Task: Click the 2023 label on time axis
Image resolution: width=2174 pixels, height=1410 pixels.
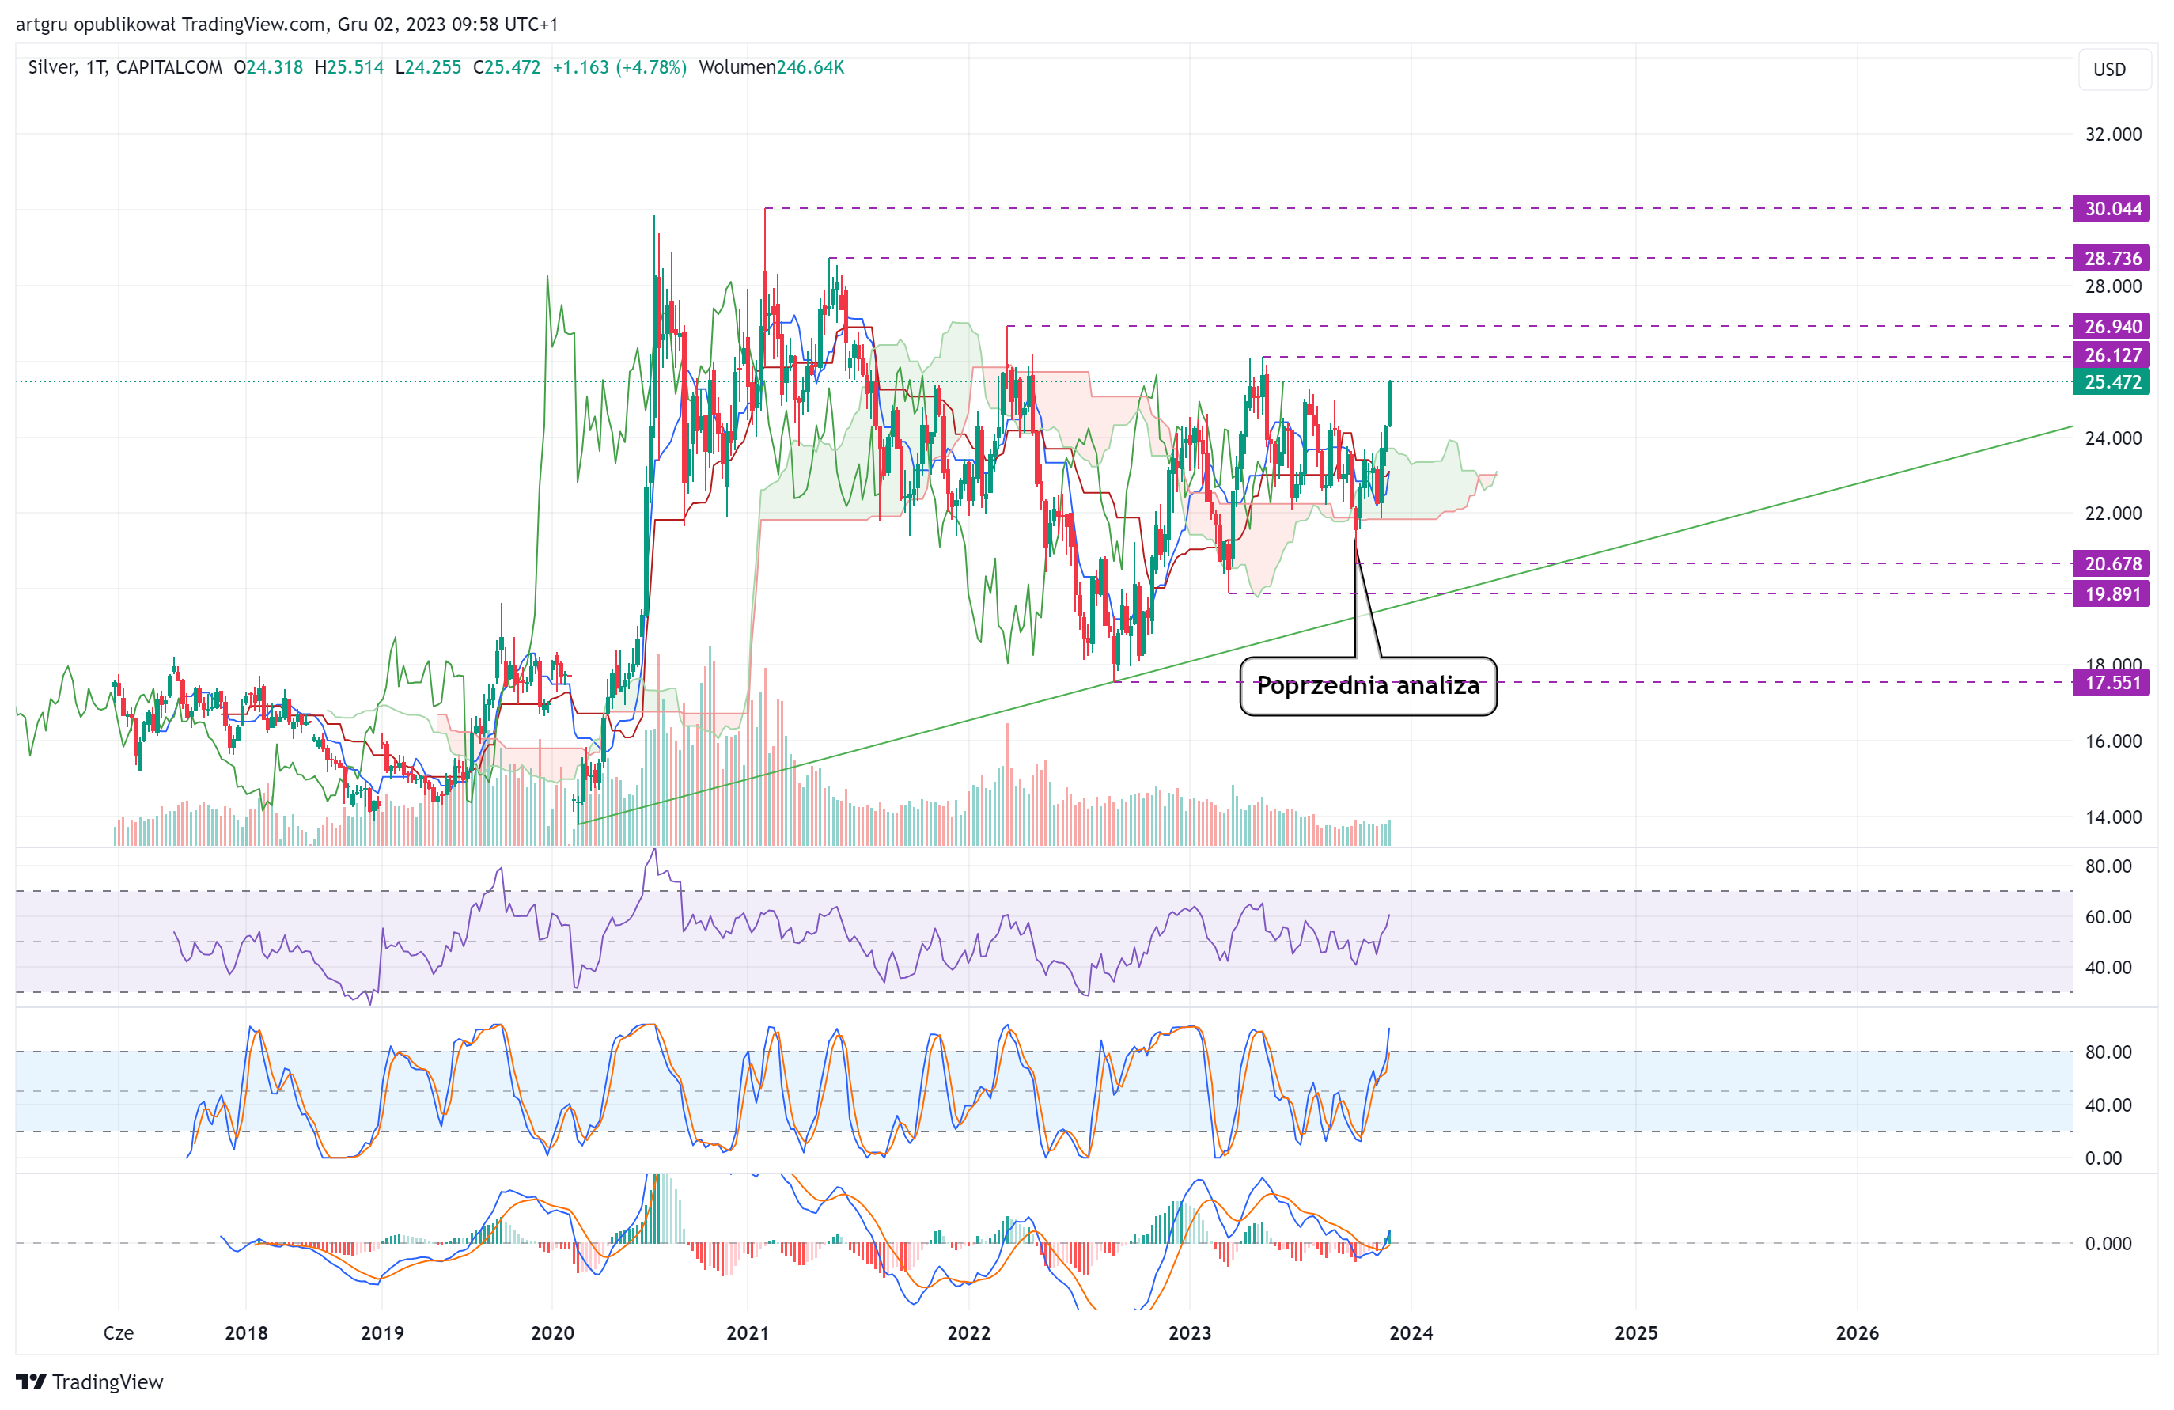Action: pyautogui.click(x=1189, y=1332)
